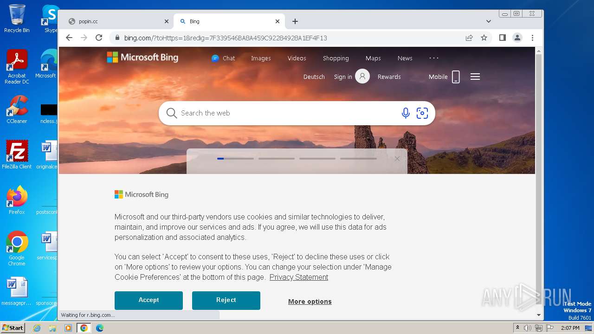Close the popin.cc tab

point(167,21)
